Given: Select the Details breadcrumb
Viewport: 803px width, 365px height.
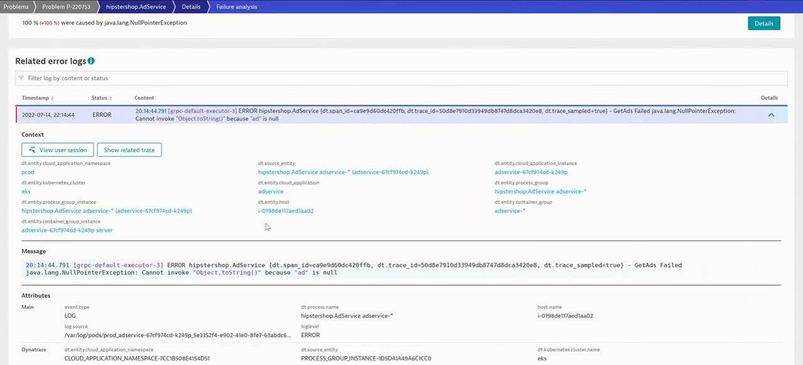Looking at the screenshot, I should click(191, 6).
